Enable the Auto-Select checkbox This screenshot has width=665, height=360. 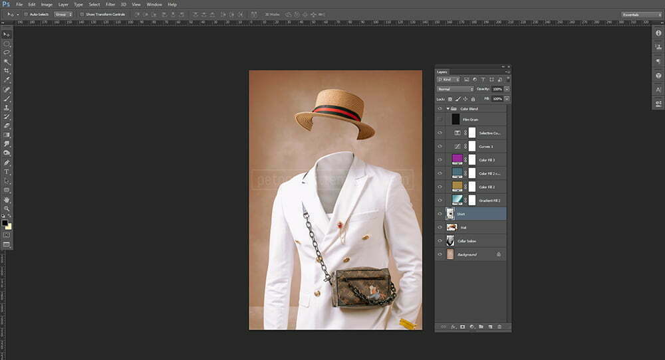coord(26,14)
